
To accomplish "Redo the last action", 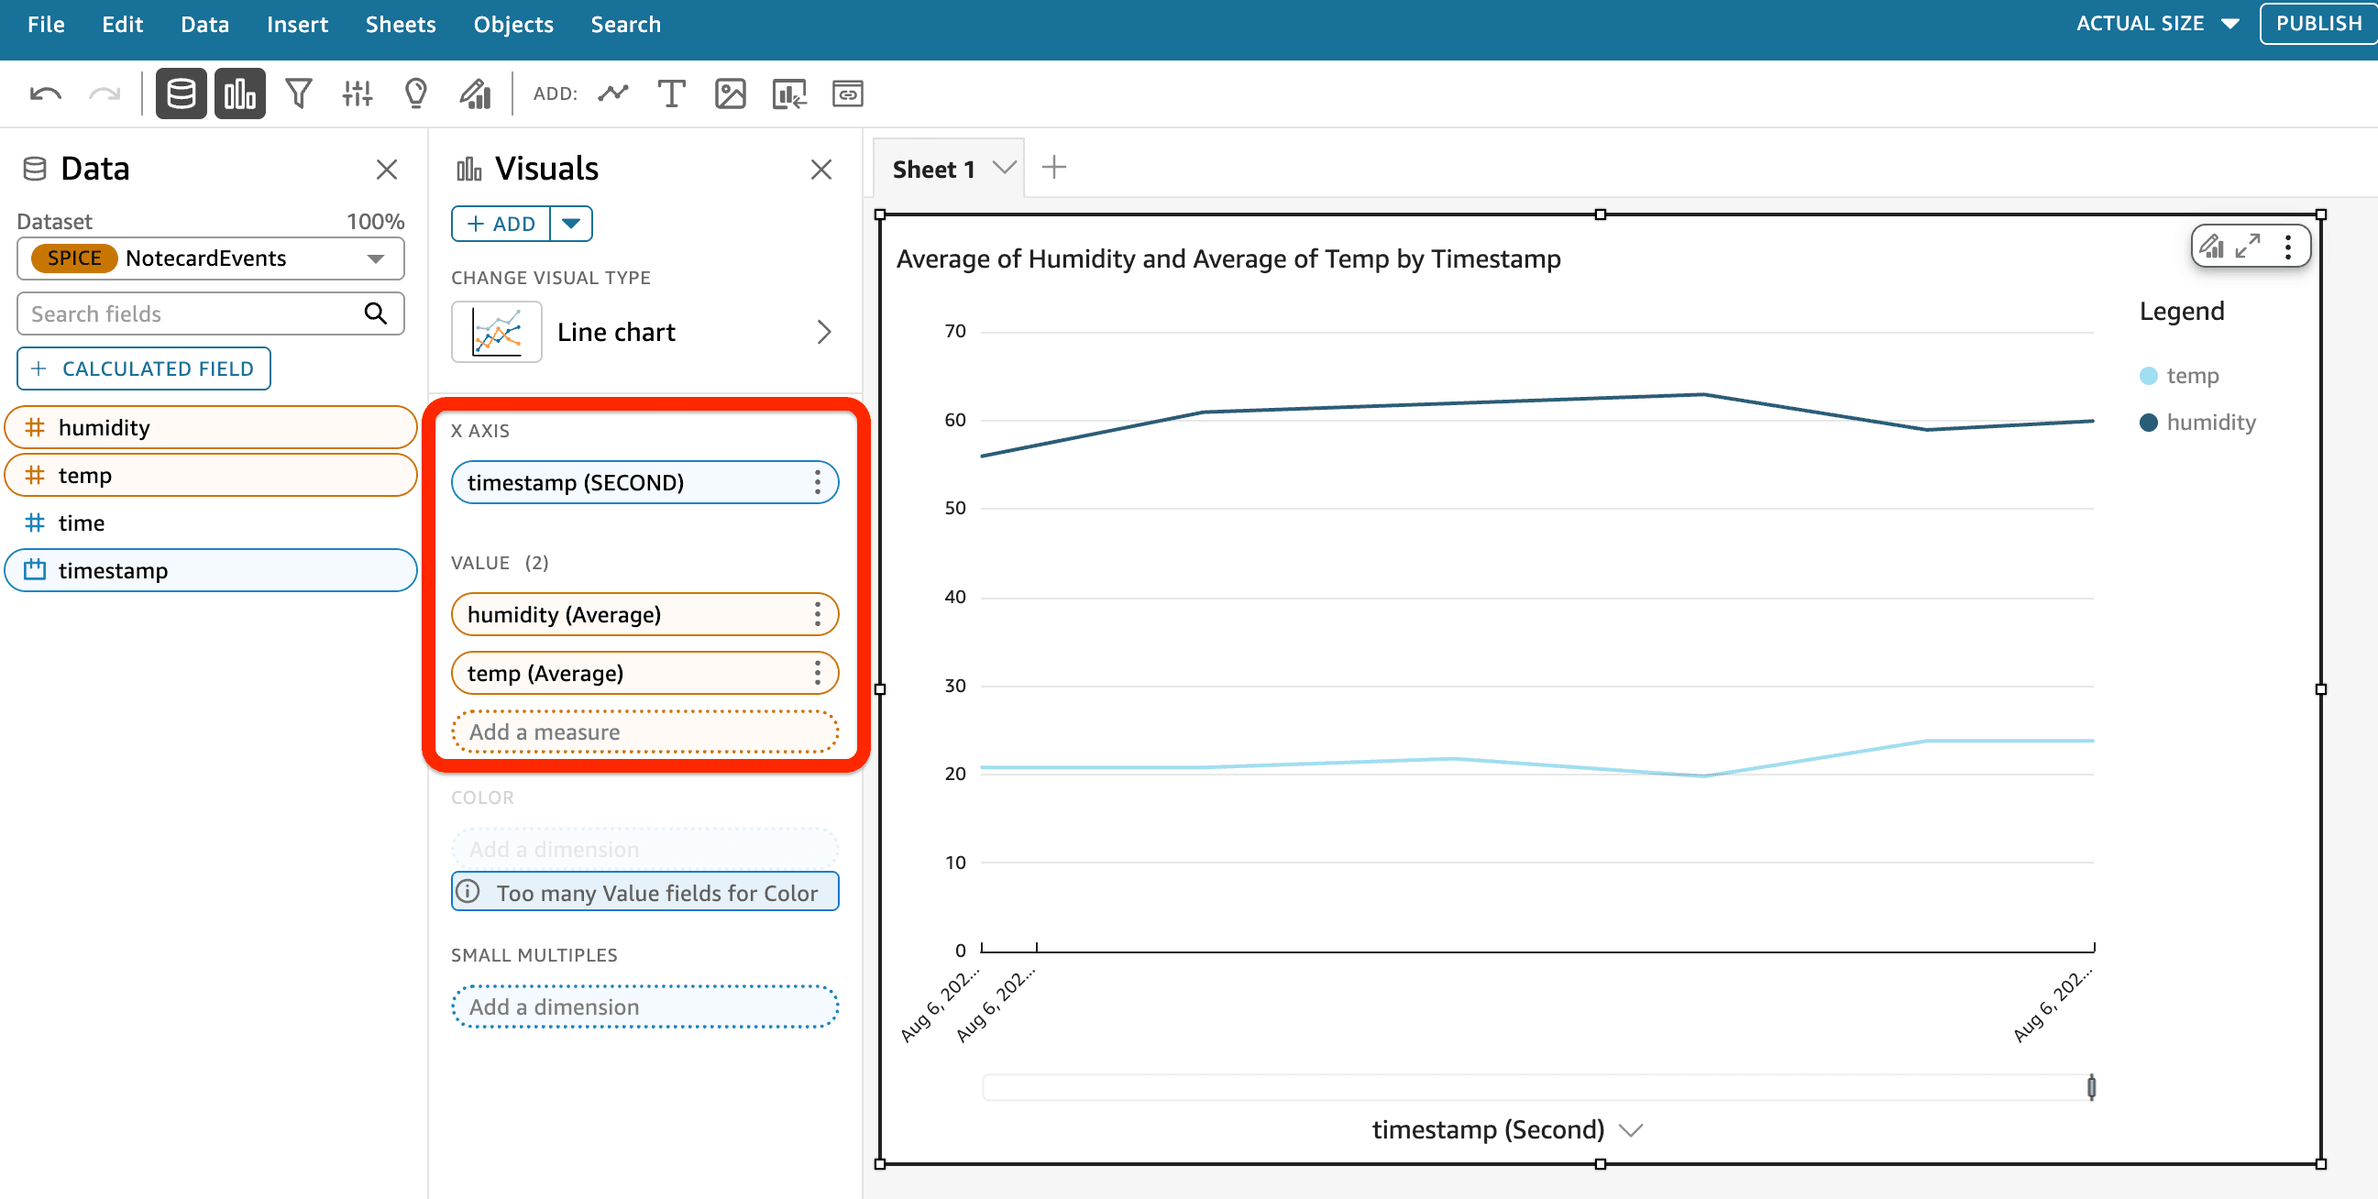I will pyautogui.click(x=105, y=93).
